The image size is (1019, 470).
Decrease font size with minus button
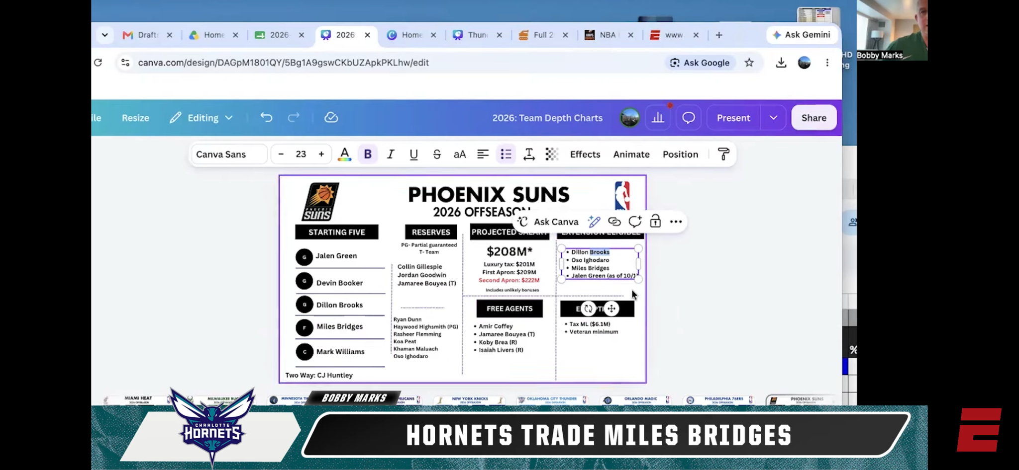pyautogui.click(x=281, y=154)
